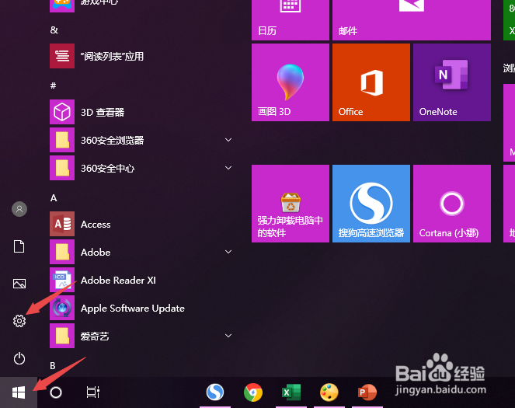Image resolution: width=515 pixels, height=408 pixels.
Task: Launch Apple Software Update
Action: click(x=141, y=308)
